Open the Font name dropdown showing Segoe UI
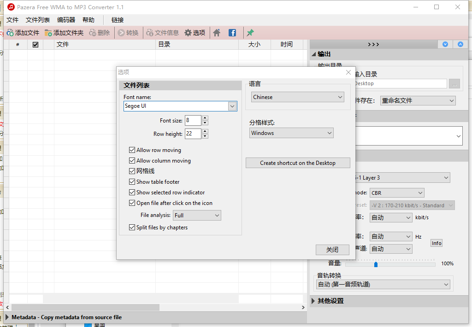Image resolution: width=472 pixels, height=327 pixels. pos(232,106)
